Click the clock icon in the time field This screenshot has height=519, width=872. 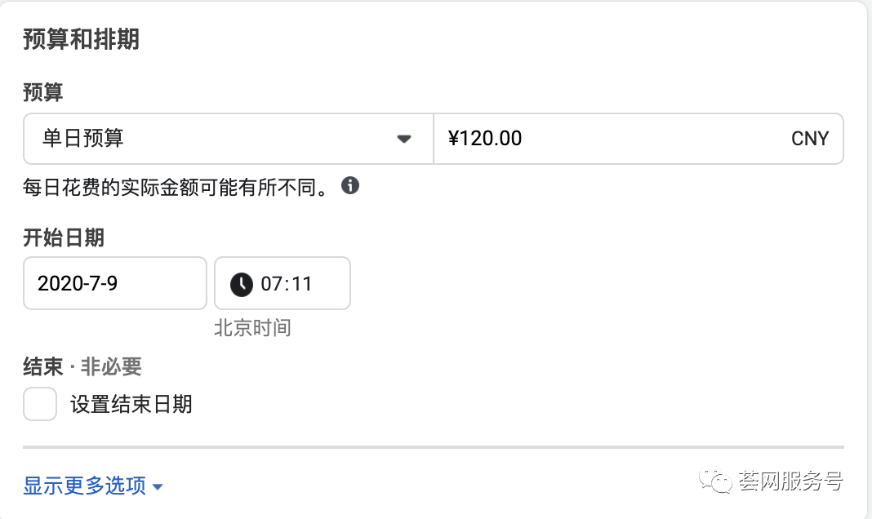click(x=242, y=284)
